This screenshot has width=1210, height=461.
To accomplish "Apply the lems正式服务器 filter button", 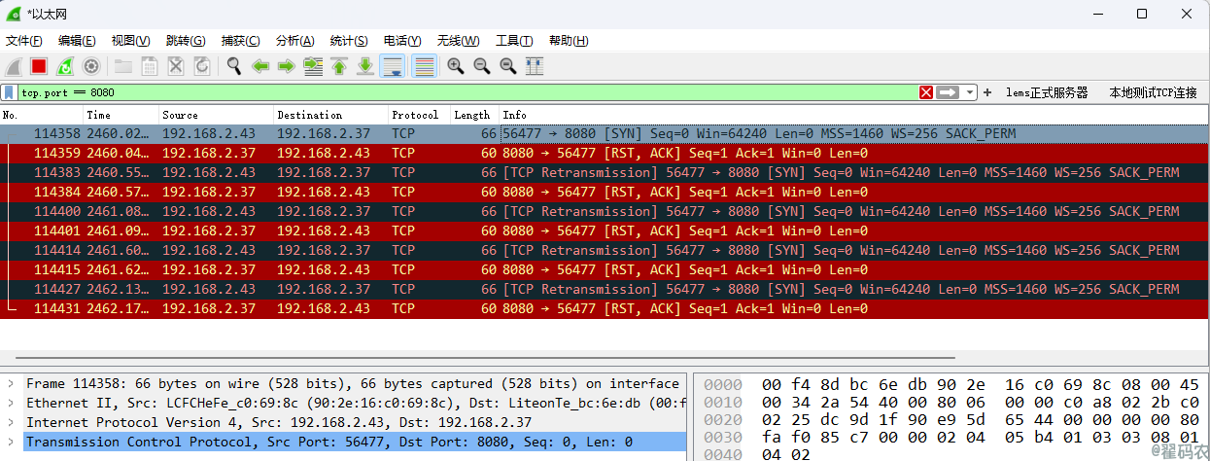I will click(x=1047, y=92).
